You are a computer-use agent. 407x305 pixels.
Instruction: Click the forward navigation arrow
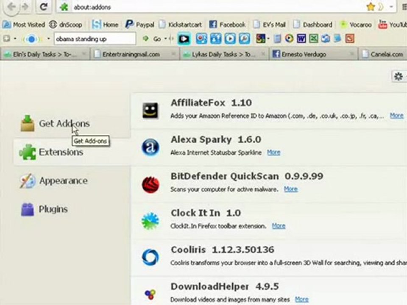(x=25, y=6)
